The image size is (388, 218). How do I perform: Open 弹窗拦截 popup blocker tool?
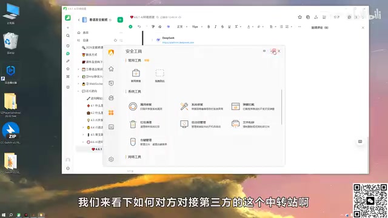coord(253,107)
